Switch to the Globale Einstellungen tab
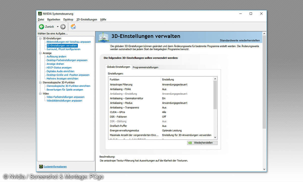The height and width of the screenshot is (182, 303). [118, 67]
